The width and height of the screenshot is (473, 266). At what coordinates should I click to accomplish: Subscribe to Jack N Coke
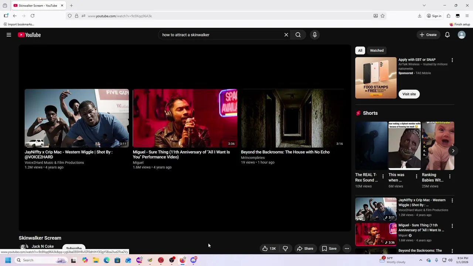coord(74,249)
